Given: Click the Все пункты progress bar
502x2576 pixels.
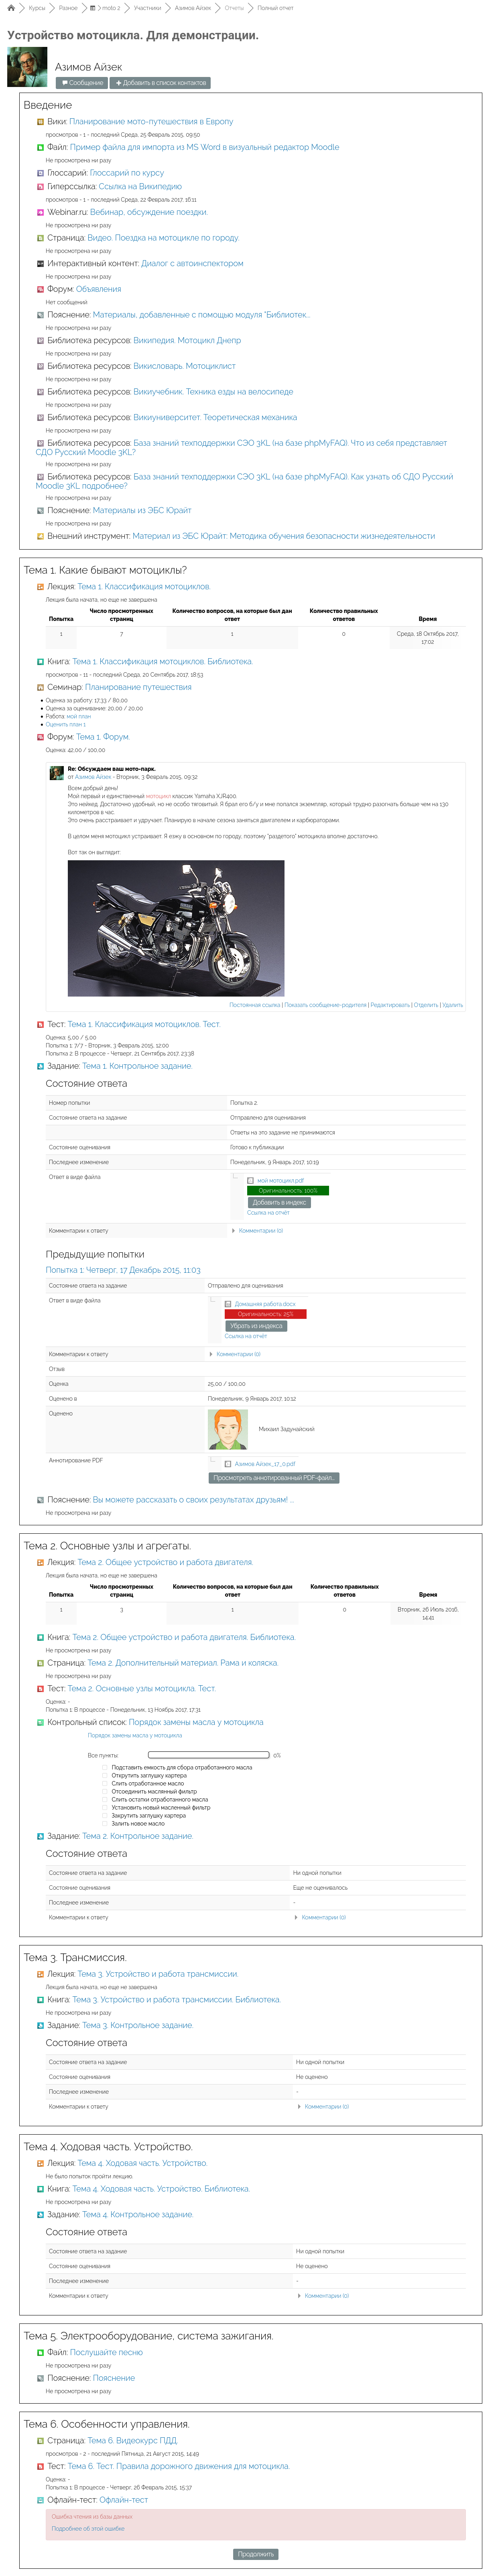Looking at the screenshot, I should [x=208, y=1754].
